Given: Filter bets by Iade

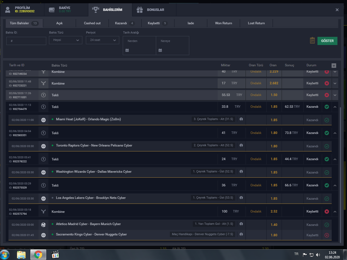Looking at the screenshot, I should pyautogui.click(x=191, y=23).
